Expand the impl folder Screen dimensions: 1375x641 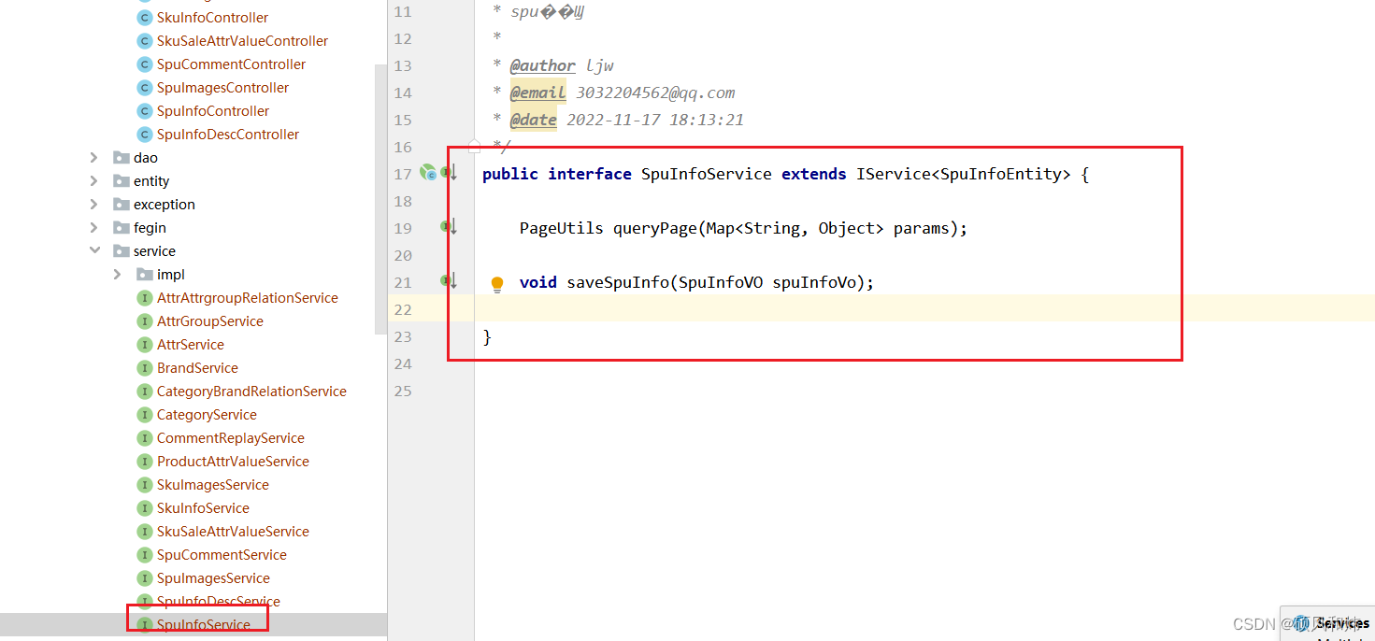click(117, 275)
